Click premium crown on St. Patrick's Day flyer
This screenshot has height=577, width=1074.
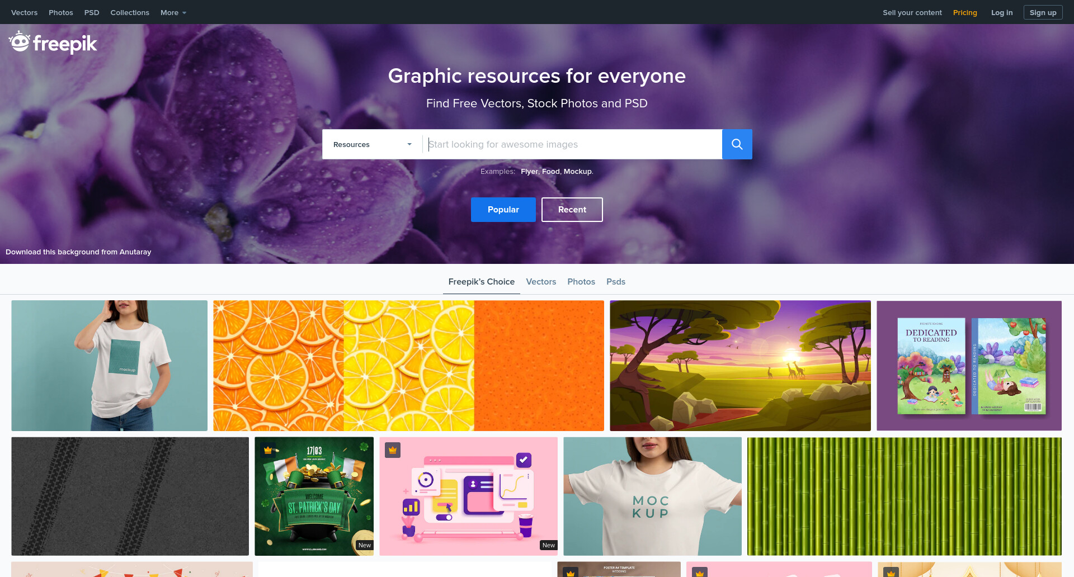(x=268, y=450)
